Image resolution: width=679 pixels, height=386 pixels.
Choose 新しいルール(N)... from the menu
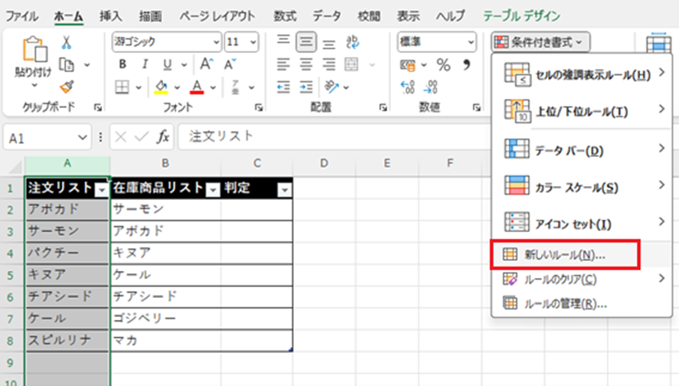click(x=564, y=255)
